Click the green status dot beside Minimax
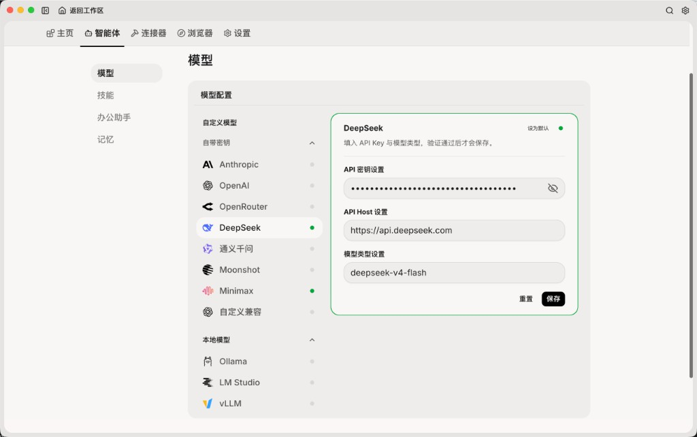 click(312, 291)
